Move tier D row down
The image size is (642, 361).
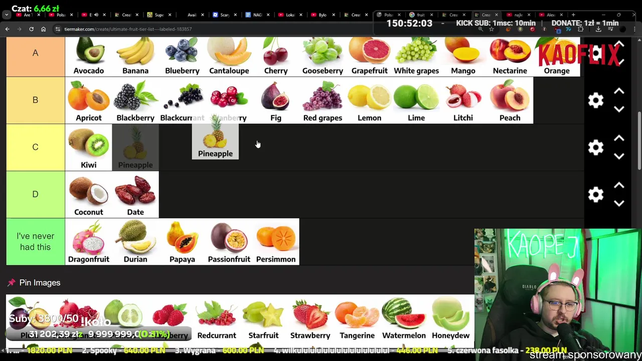click(x=619, y=203)
